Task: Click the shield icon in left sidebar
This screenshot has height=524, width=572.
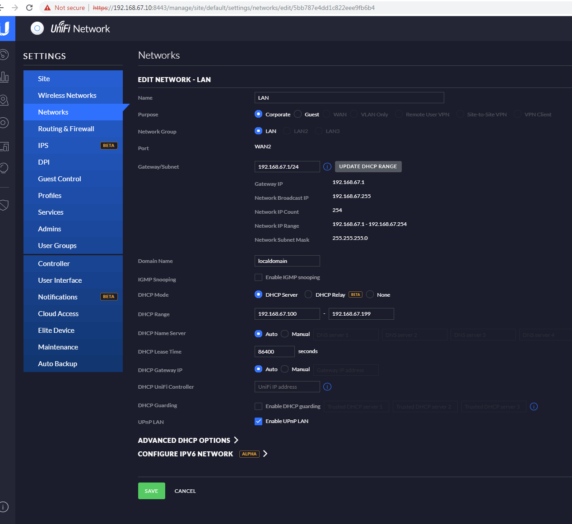Action: (4, 205)
